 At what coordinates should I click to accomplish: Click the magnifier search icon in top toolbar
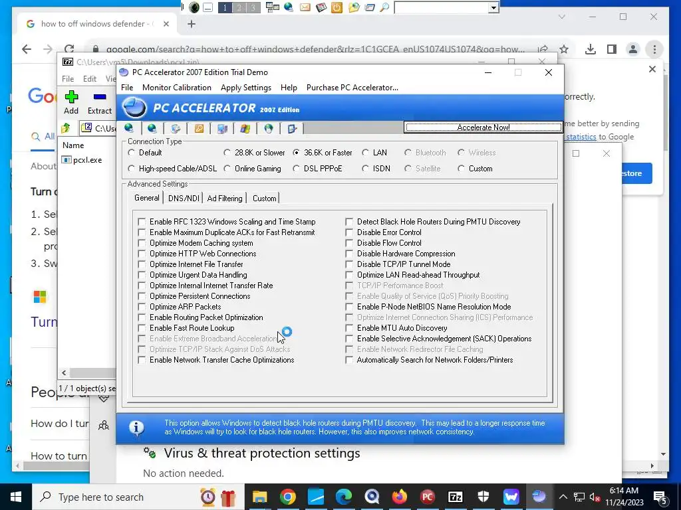pos(384,7)
